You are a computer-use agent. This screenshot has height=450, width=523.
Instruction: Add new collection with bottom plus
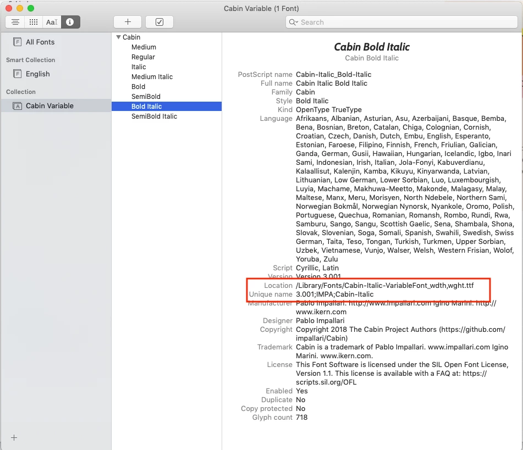[14, 438]
